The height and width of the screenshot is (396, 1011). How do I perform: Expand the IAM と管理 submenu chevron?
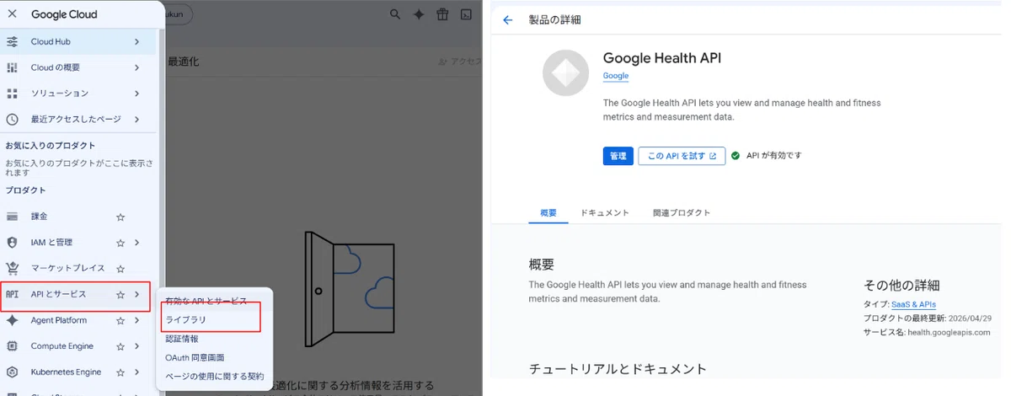136,243
